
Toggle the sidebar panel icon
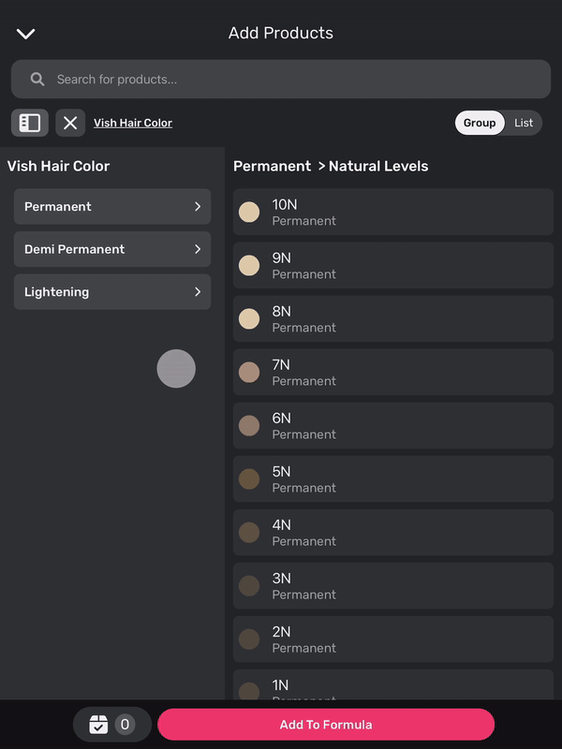point(30,123)
